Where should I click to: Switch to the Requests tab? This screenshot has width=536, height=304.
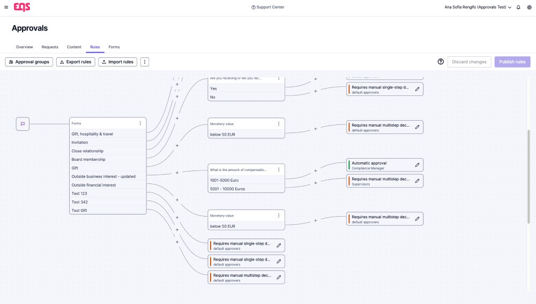pos(50,47)
